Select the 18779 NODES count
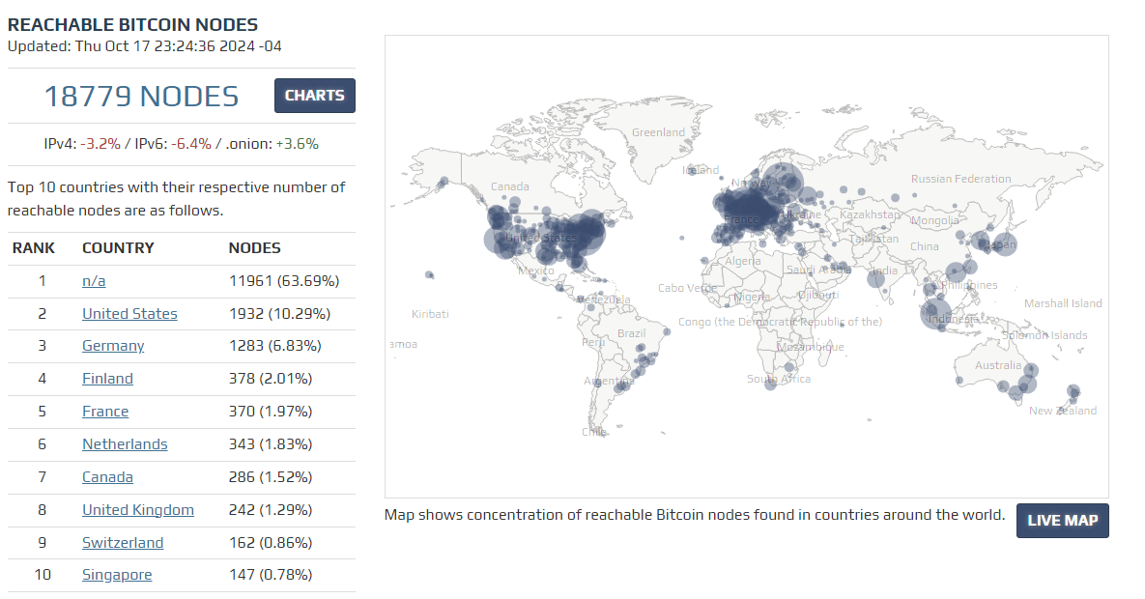This screenshot has height=599, width=1145. [x=142, y=97]
